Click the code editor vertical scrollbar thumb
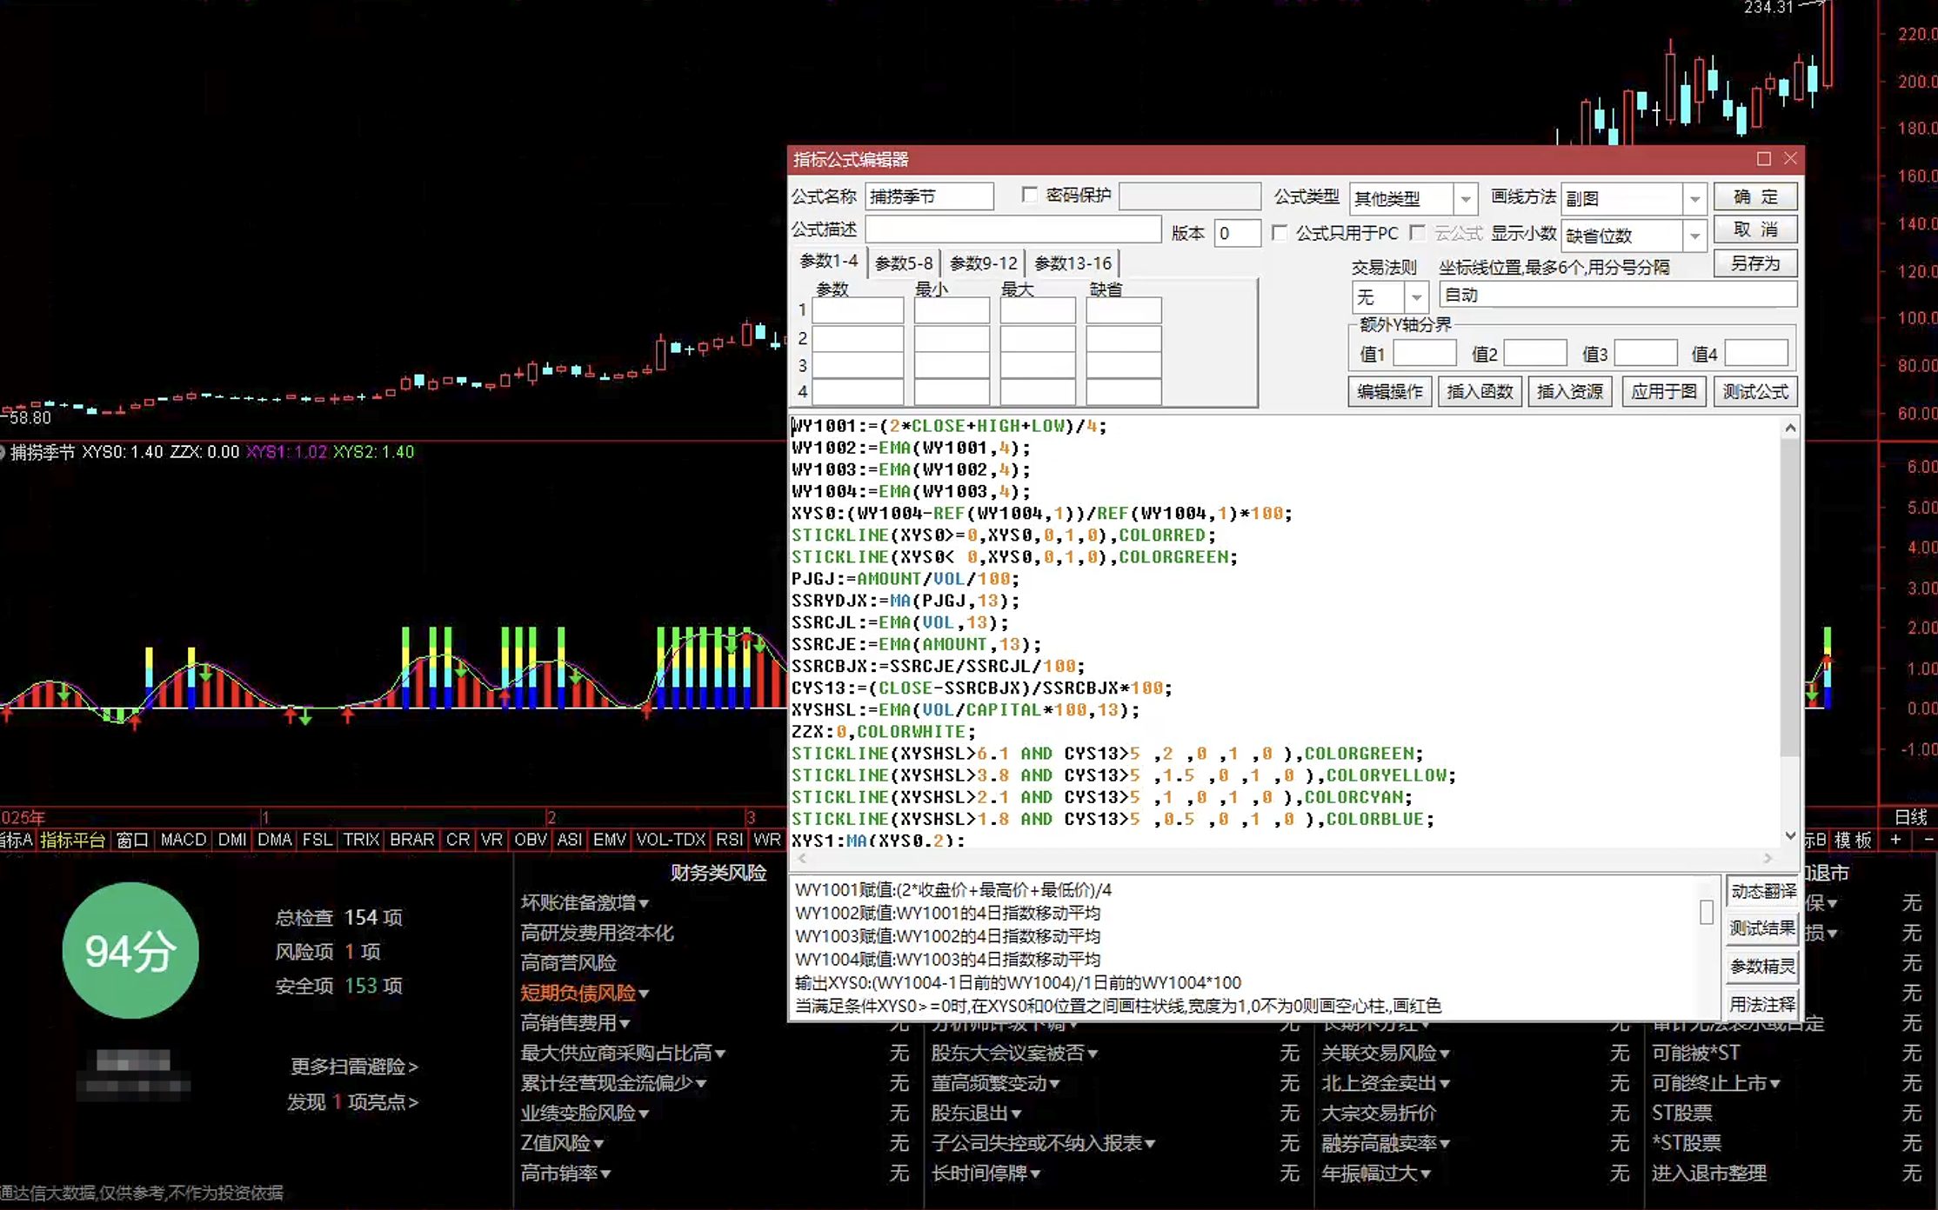 pos(1790,598)
